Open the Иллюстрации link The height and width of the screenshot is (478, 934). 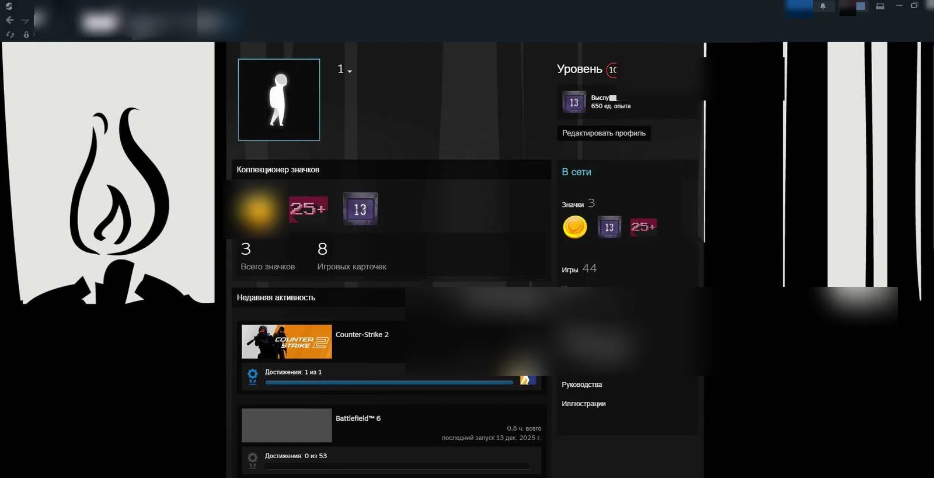click(583, 404)
